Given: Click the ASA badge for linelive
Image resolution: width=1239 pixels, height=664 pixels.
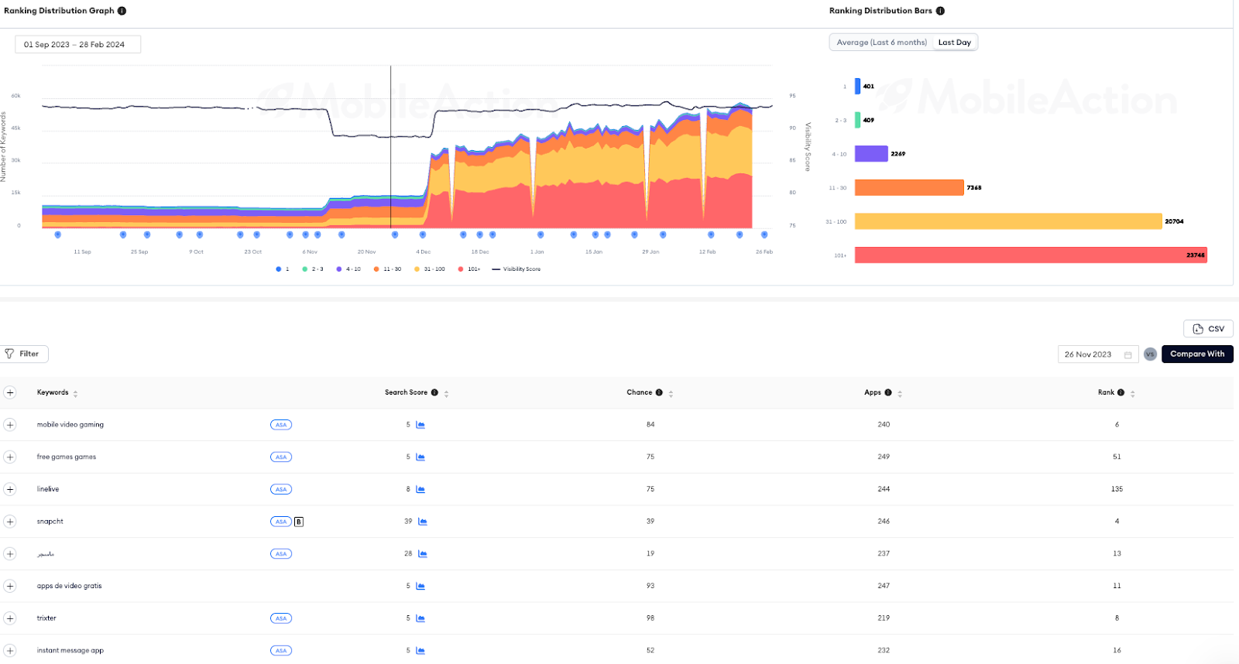Looking at the screenshot, I should (281, 489).
